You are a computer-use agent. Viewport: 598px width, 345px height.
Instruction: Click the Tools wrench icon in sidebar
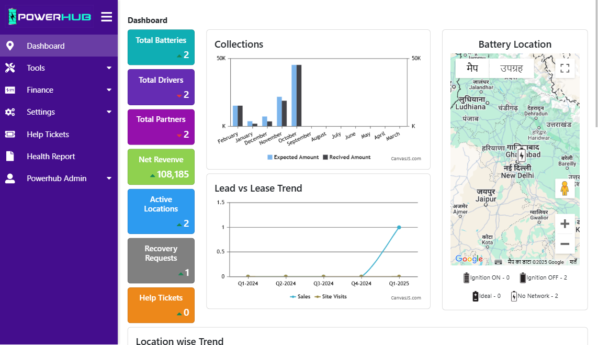click(10, 68)
